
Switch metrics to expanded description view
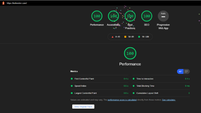pos(187,71)
